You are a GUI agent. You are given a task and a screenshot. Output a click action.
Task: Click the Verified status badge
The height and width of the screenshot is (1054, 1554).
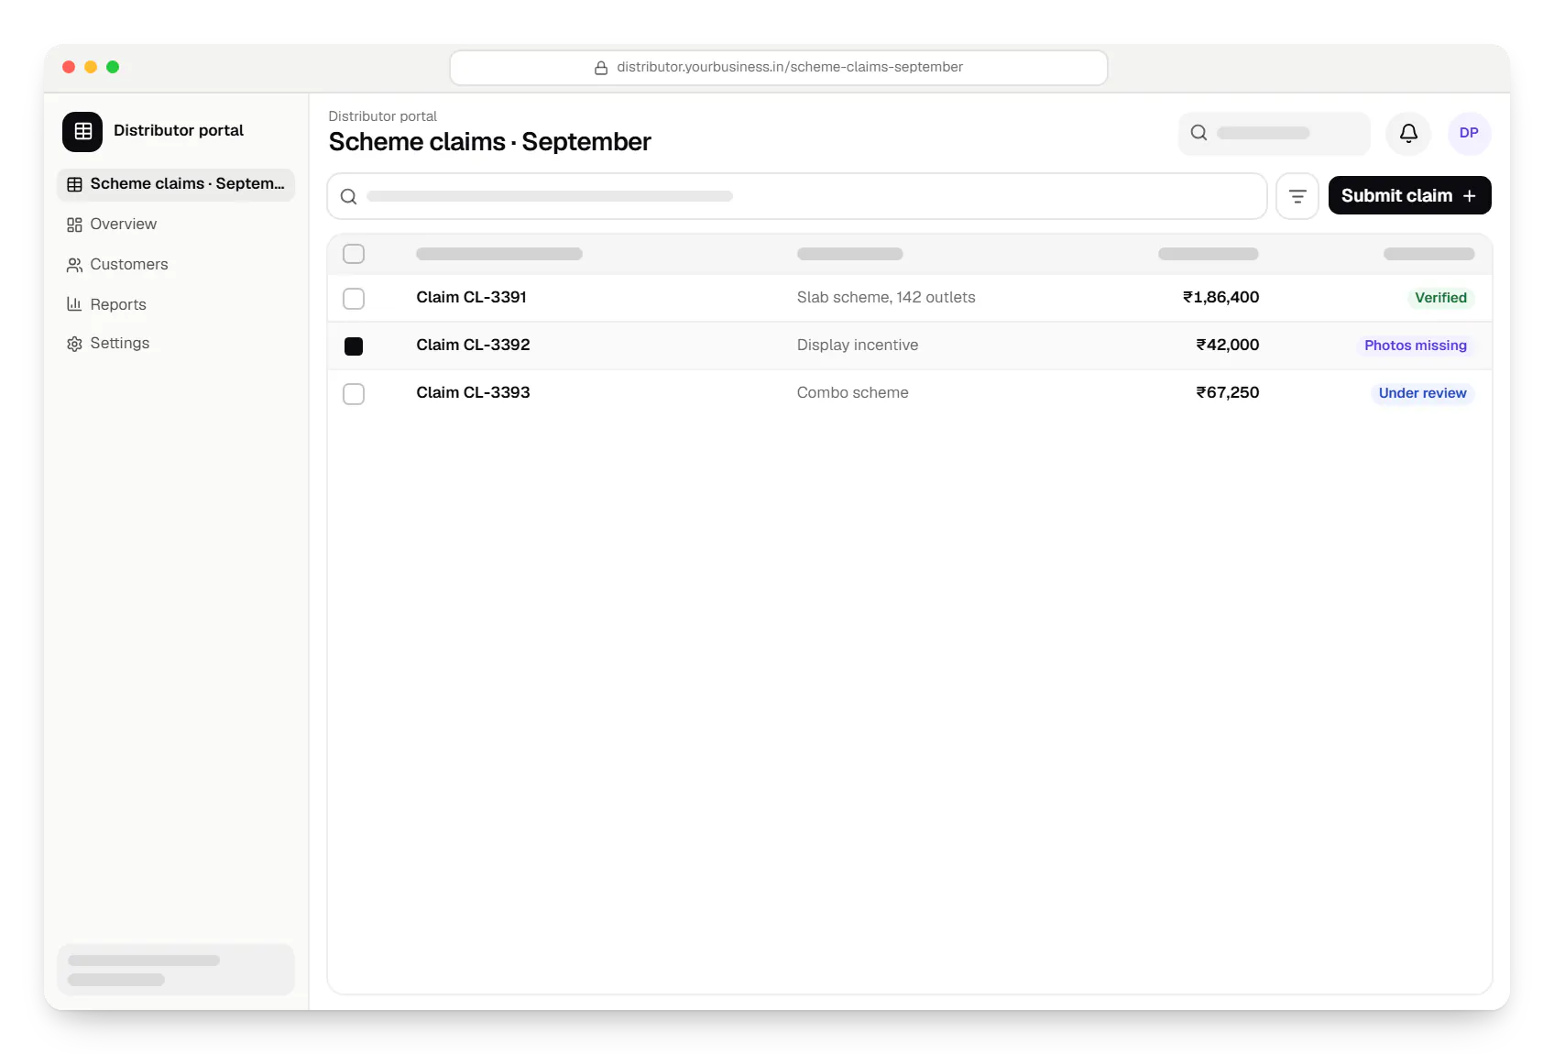(1440, 298)
